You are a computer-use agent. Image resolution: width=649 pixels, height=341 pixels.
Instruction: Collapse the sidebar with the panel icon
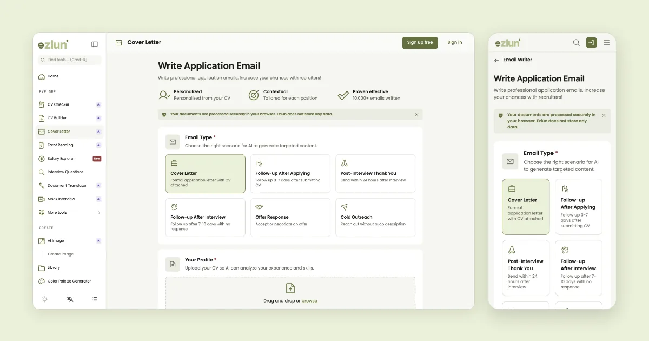95,44
